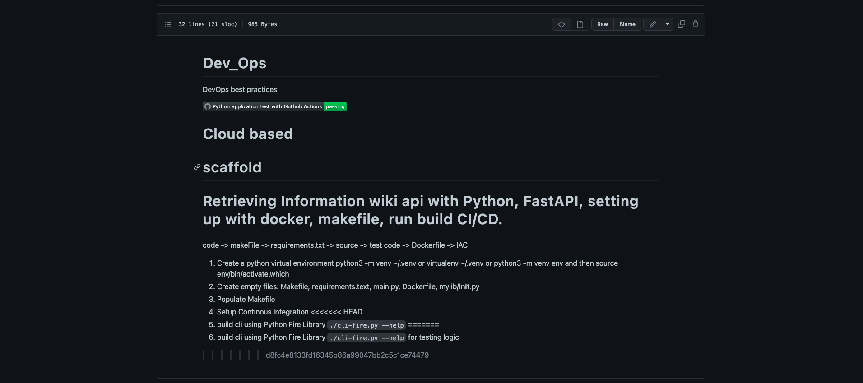The image size is (863, 383).
Task: Open the table of contents outline
Action: pyautogui.click(x=168, y=24)
